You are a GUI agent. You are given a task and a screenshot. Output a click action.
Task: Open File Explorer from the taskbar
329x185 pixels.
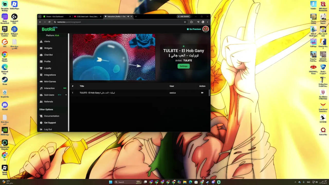[x=185, y=182]
